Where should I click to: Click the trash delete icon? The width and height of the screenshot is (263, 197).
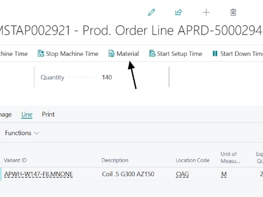233,13
